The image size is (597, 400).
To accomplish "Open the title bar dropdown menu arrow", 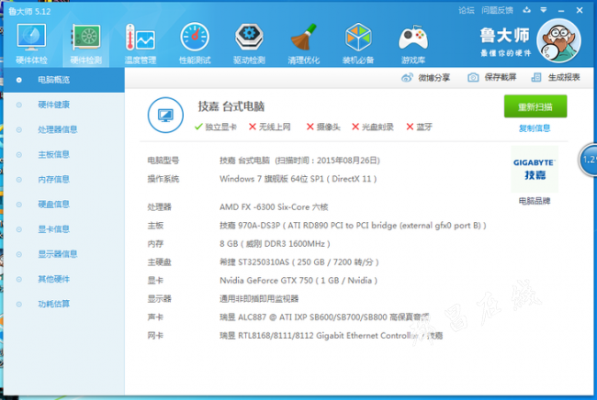I will point(544,10).
